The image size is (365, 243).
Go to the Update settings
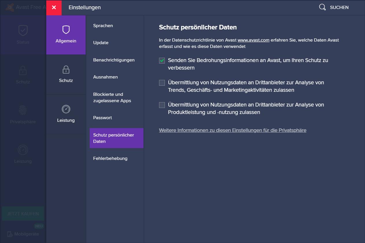click(101, 43)
